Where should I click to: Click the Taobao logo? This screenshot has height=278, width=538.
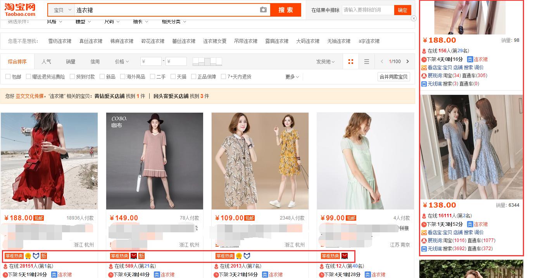coord(20,9)
